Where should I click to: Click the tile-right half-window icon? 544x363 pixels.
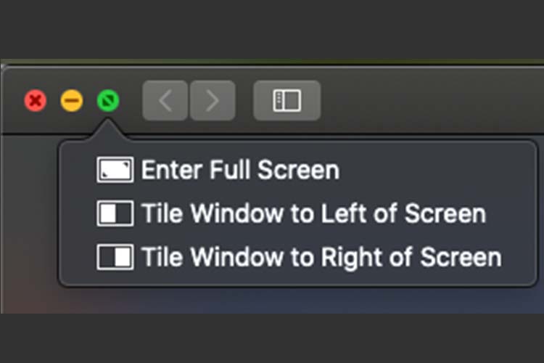tap(115, 257)
